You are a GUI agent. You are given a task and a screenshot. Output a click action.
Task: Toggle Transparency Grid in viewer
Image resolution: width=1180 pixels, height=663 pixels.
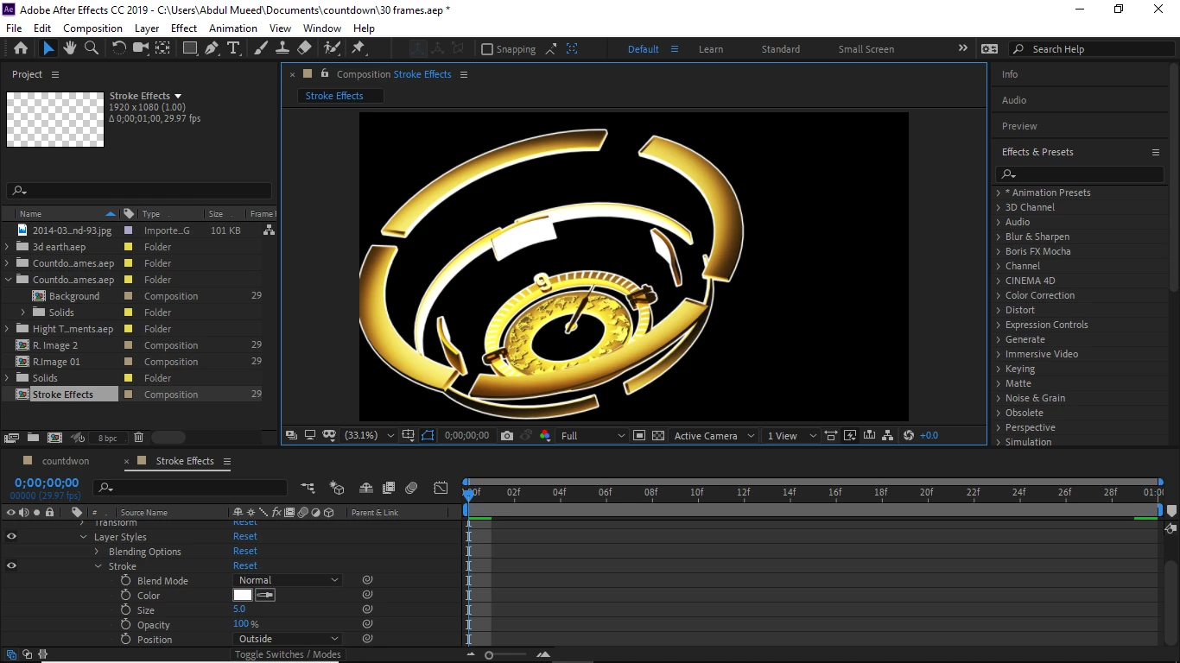(658, 436)
